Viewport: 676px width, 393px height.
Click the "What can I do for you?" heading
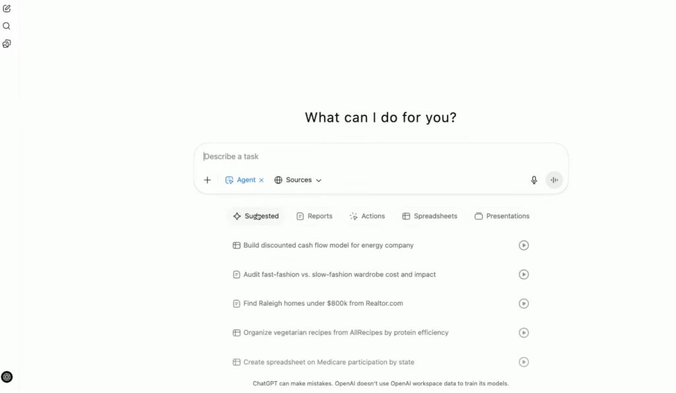point(381,117)
